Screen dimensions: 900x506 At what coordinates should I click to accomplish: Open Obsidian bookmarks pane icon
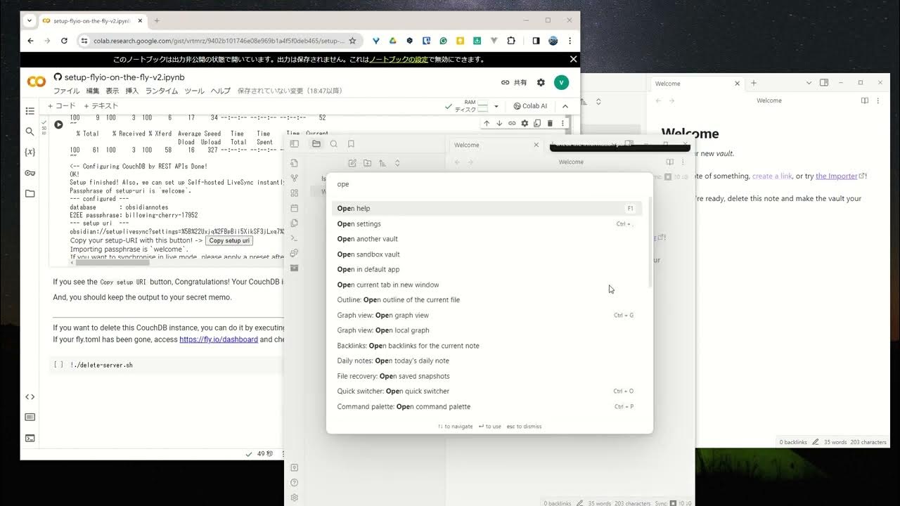351,144
